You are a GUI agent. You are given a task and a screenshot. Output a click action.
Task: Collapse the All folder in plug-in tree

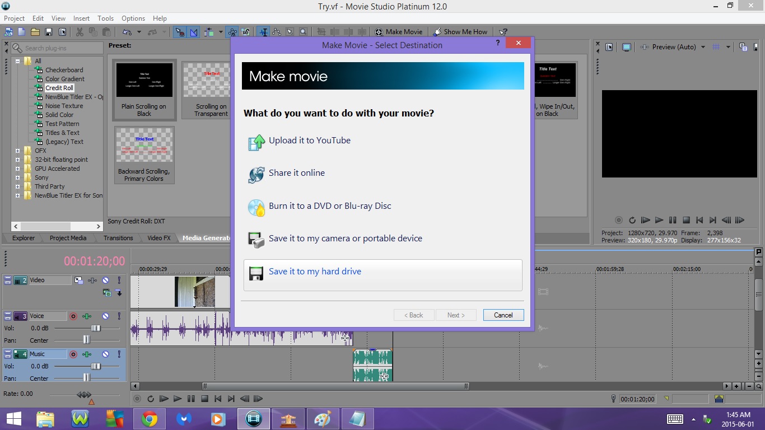click(x=17, y=61)
